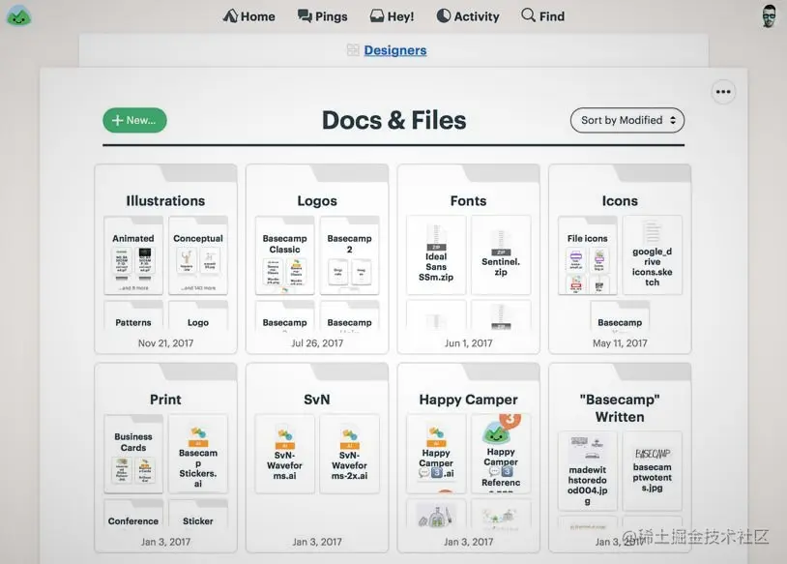Click the Jun 1, 2017 date

click(468, 343)
